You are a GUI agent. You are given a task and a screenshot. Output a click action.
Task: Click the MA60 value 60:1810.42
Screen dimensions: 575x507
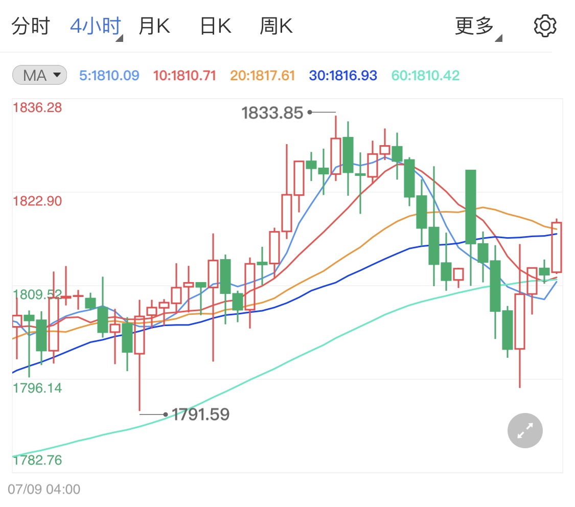(x=425, y=76)
